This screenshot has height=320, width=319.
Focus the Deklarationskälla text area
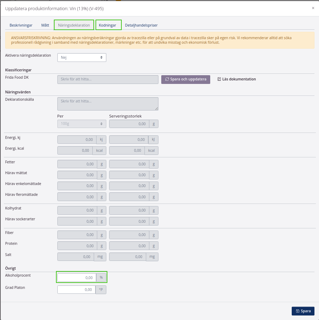coord(108,104)
